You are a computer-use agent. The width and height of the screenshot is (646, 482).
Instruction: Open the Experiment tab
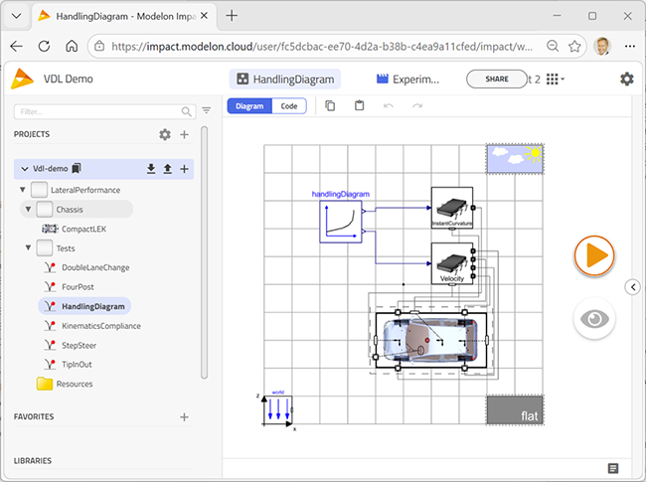point(408,80)
